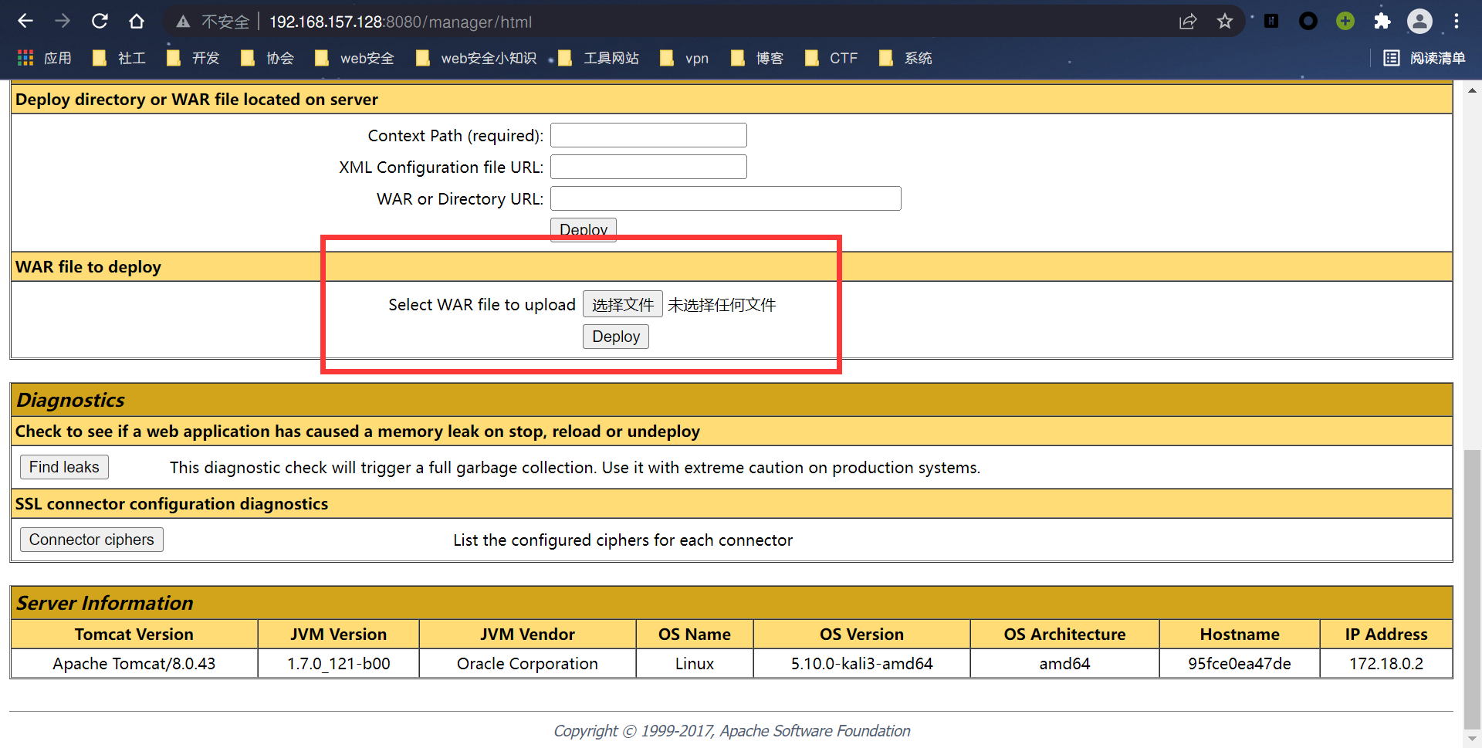This screenshot has width=1482, height=748.
Task: Click the 未选择任何文件 file status text
Action: point(722,305)
